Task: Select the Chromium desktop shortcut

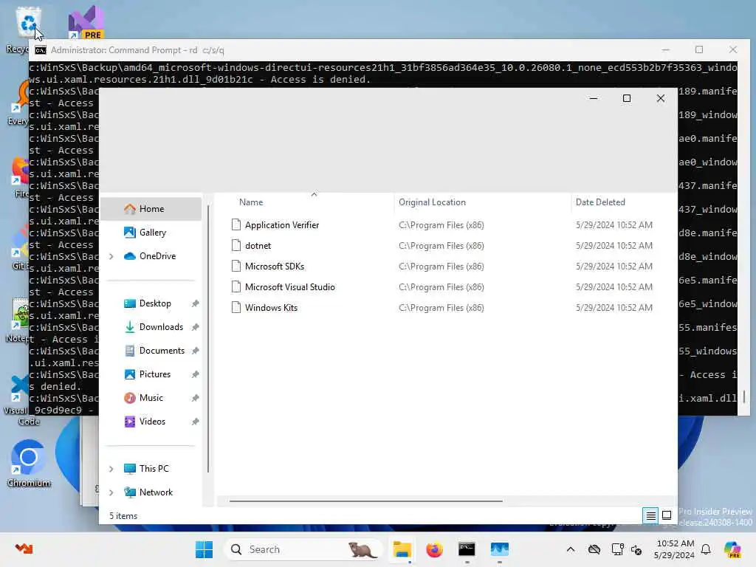Action: coord(29,464)
